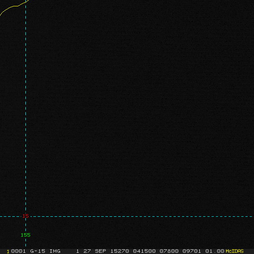Click the yellow McIDAS label
The width and height of the screenshot is (254, 254).
(235, 251)
